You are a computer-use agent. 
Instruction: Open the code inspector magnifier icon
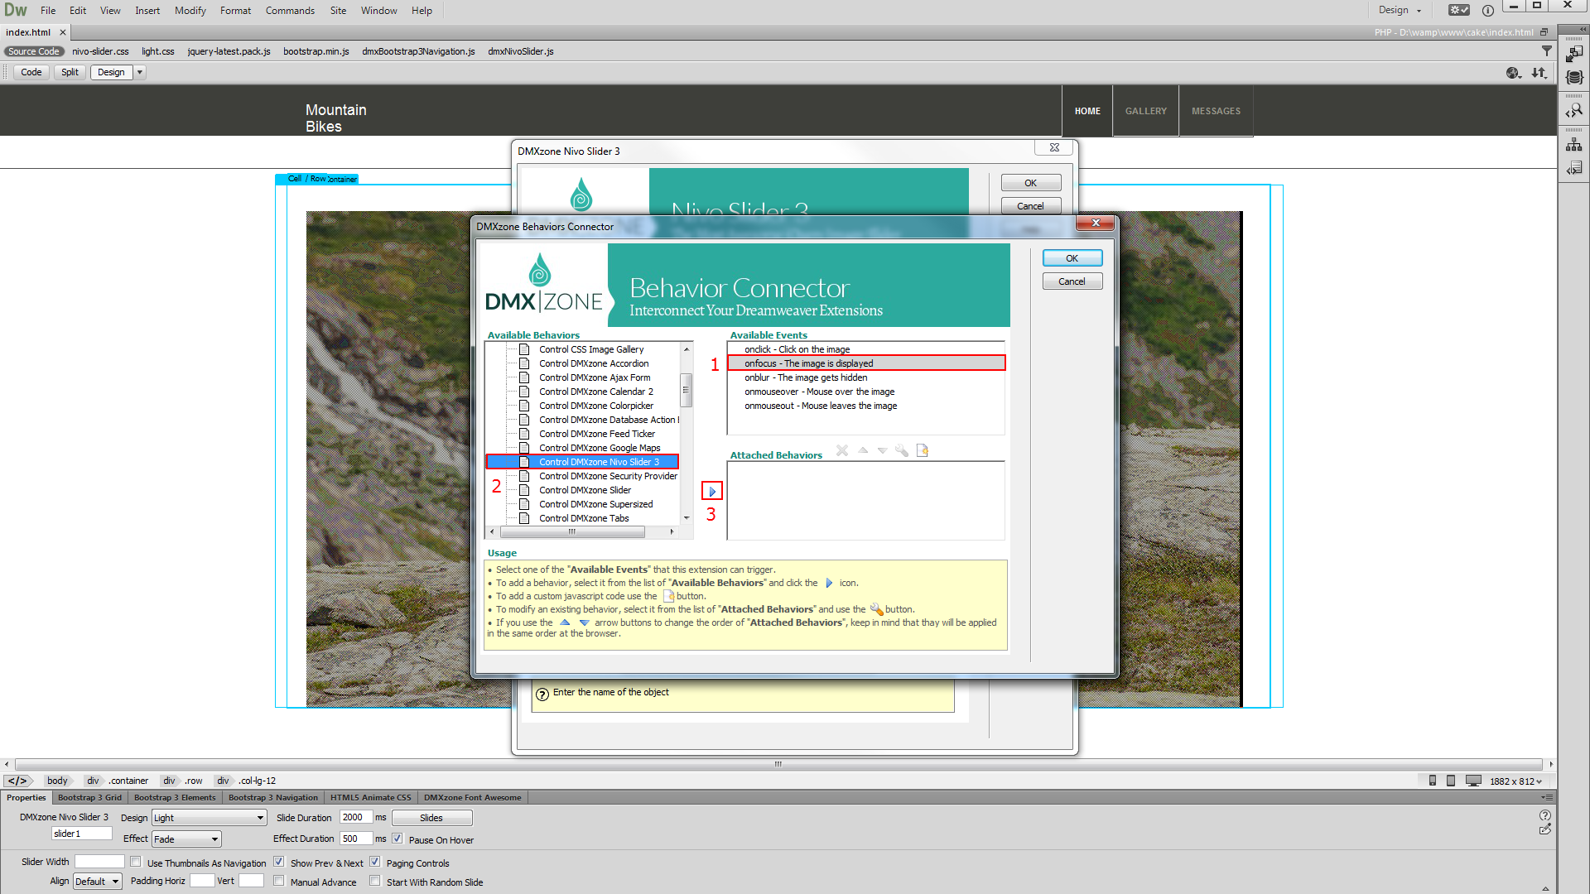[1574, 110]
